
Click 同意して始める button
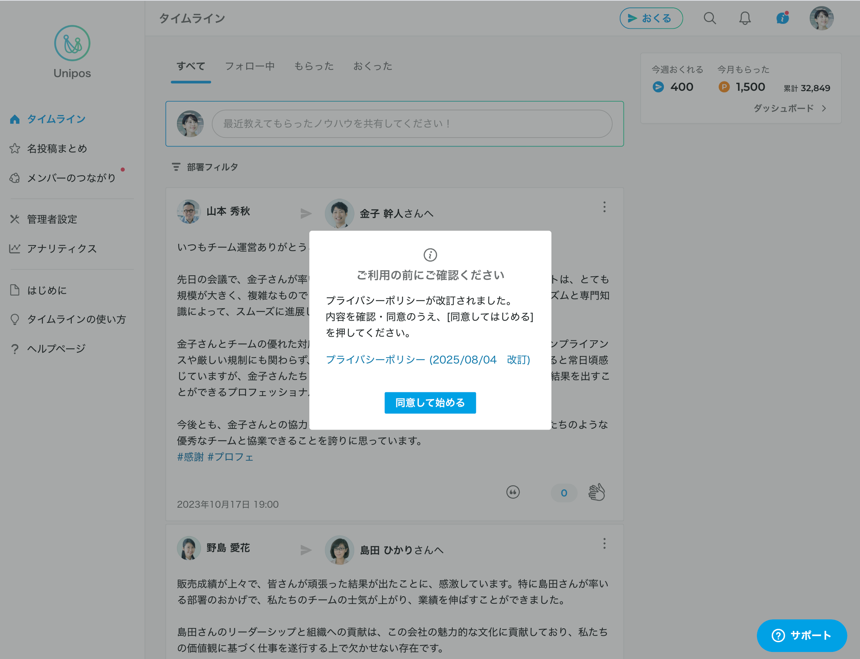pyautogui.click(x=430, y=403)
